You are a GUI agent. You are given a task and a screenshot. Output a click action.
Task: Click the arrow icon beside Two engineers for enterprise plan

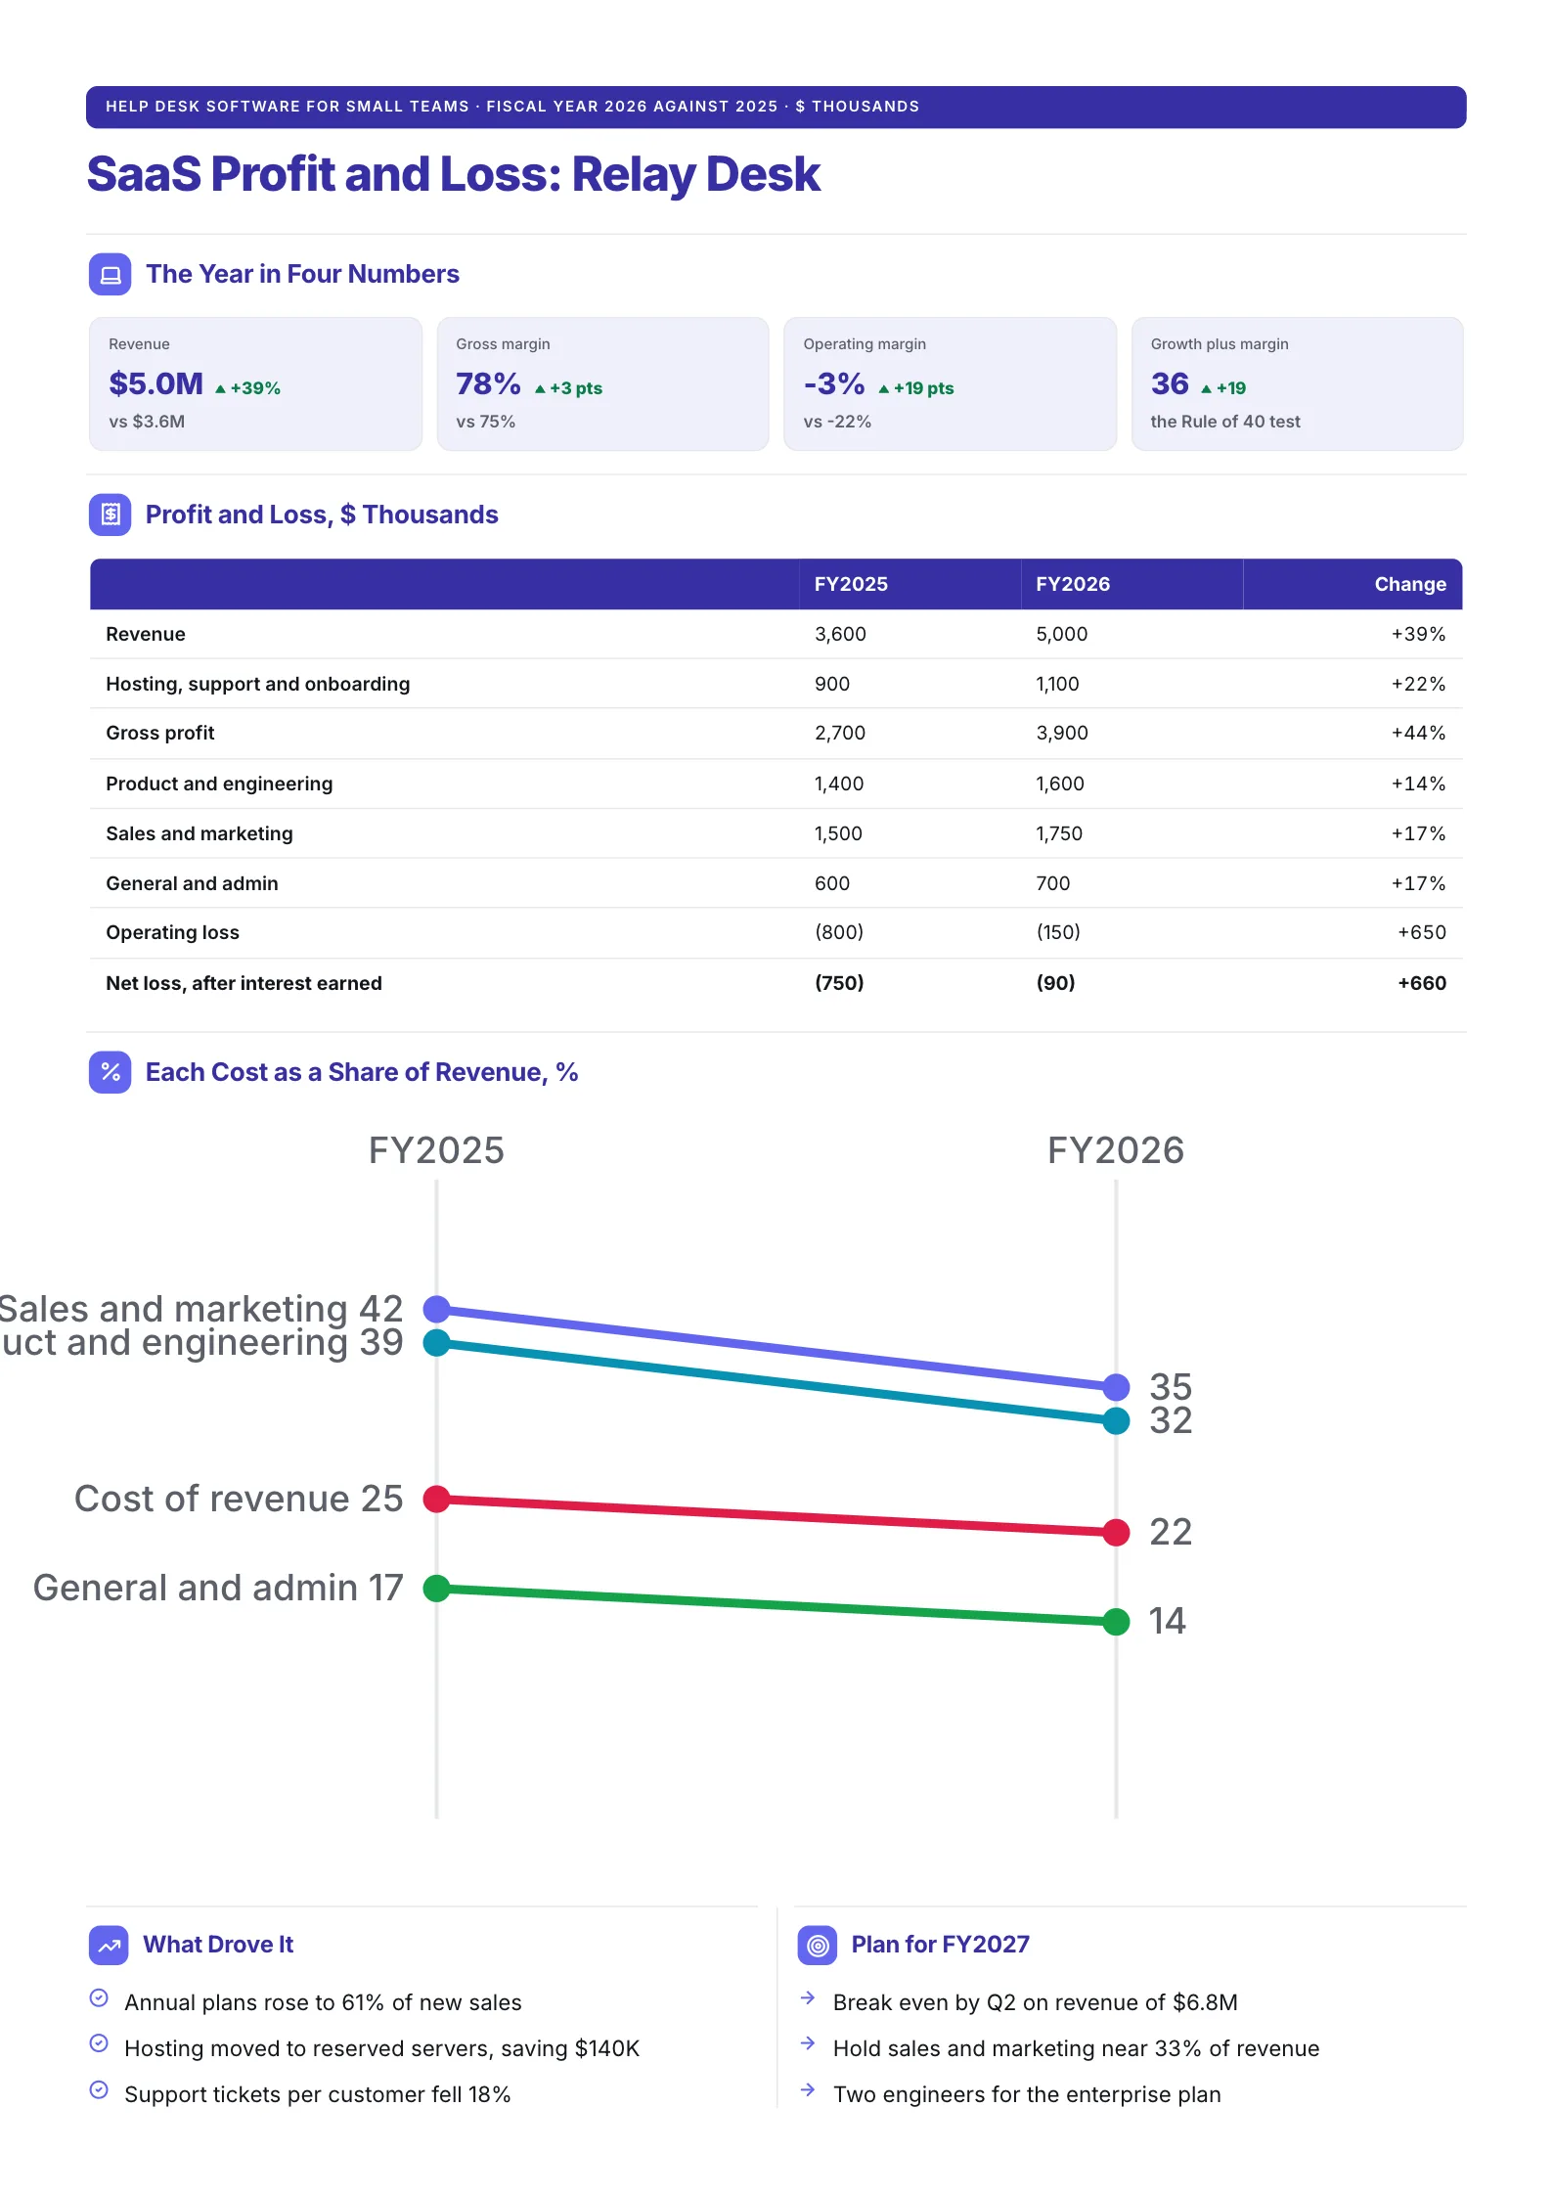(x=808, y=2089)
